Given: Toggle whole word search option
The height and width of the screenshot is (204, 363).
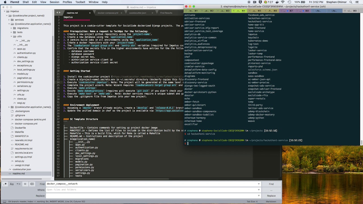Looking at the screenshot, I should (18, 184).
